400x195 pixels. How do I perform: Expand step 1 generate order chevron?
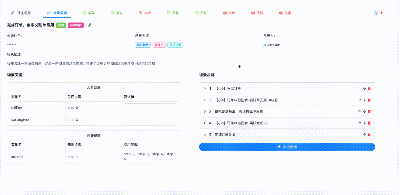[204, 89]
